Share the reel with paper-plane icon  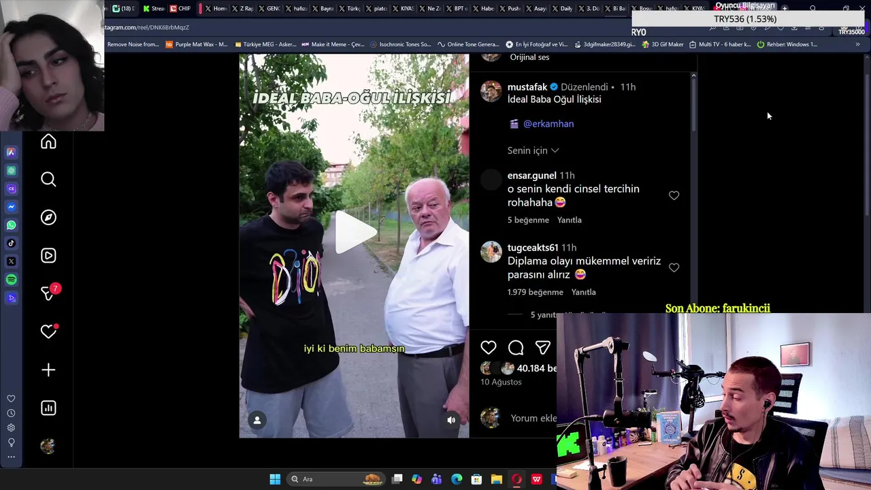[x=542, y=348]
